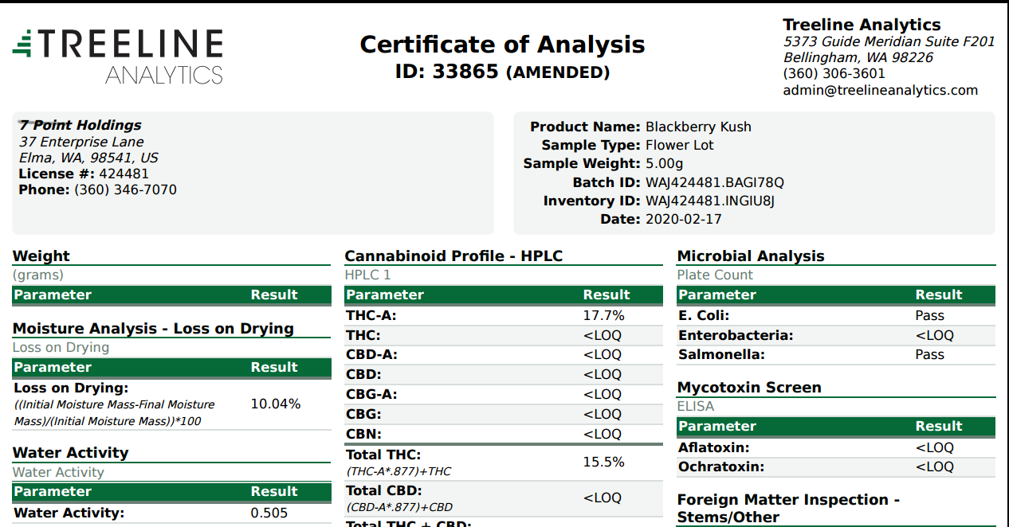Image resolution: width=1009 pixels, height=527 pixels.
Task: Click the Loss on Drying formula text
Action: 114,412
